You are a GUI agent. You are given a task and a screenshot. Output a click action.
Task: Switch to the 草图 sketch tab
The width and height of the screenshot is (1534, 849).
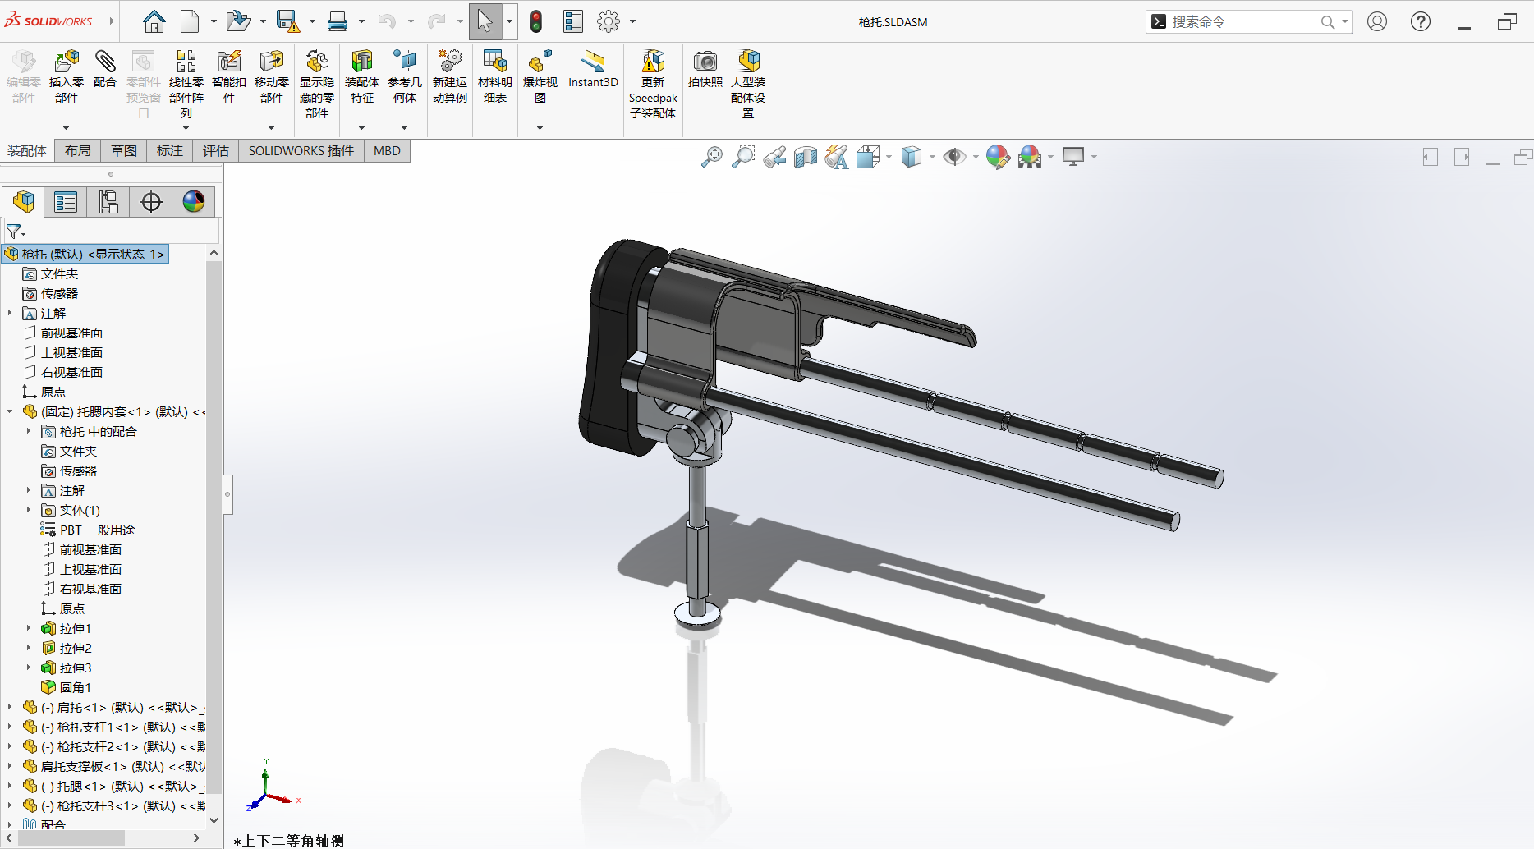coord(124,151)
